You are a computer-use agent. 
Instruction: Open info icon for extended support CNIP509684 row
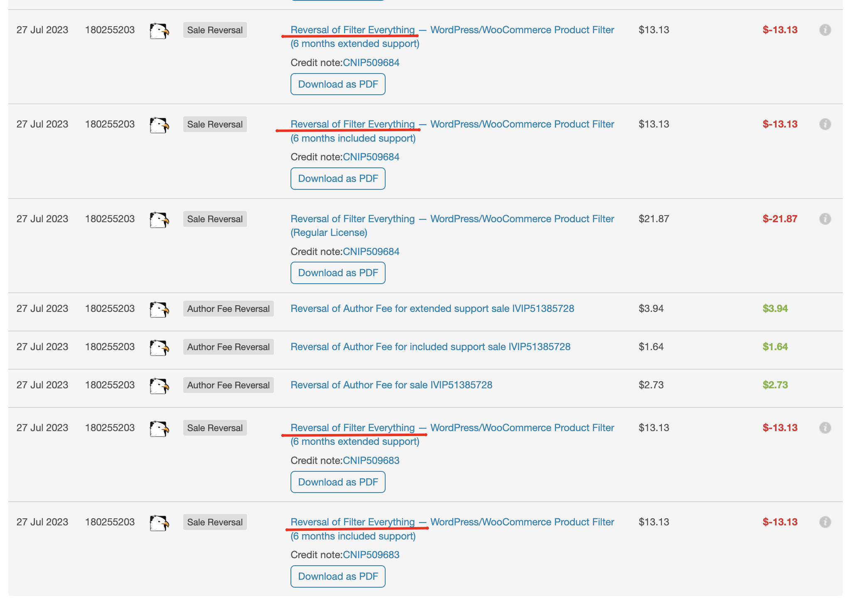click(x=825, y=30)
